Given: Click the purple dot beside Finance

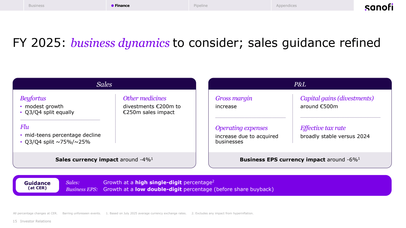Looking at the screenshot, I should pos(112,6).
